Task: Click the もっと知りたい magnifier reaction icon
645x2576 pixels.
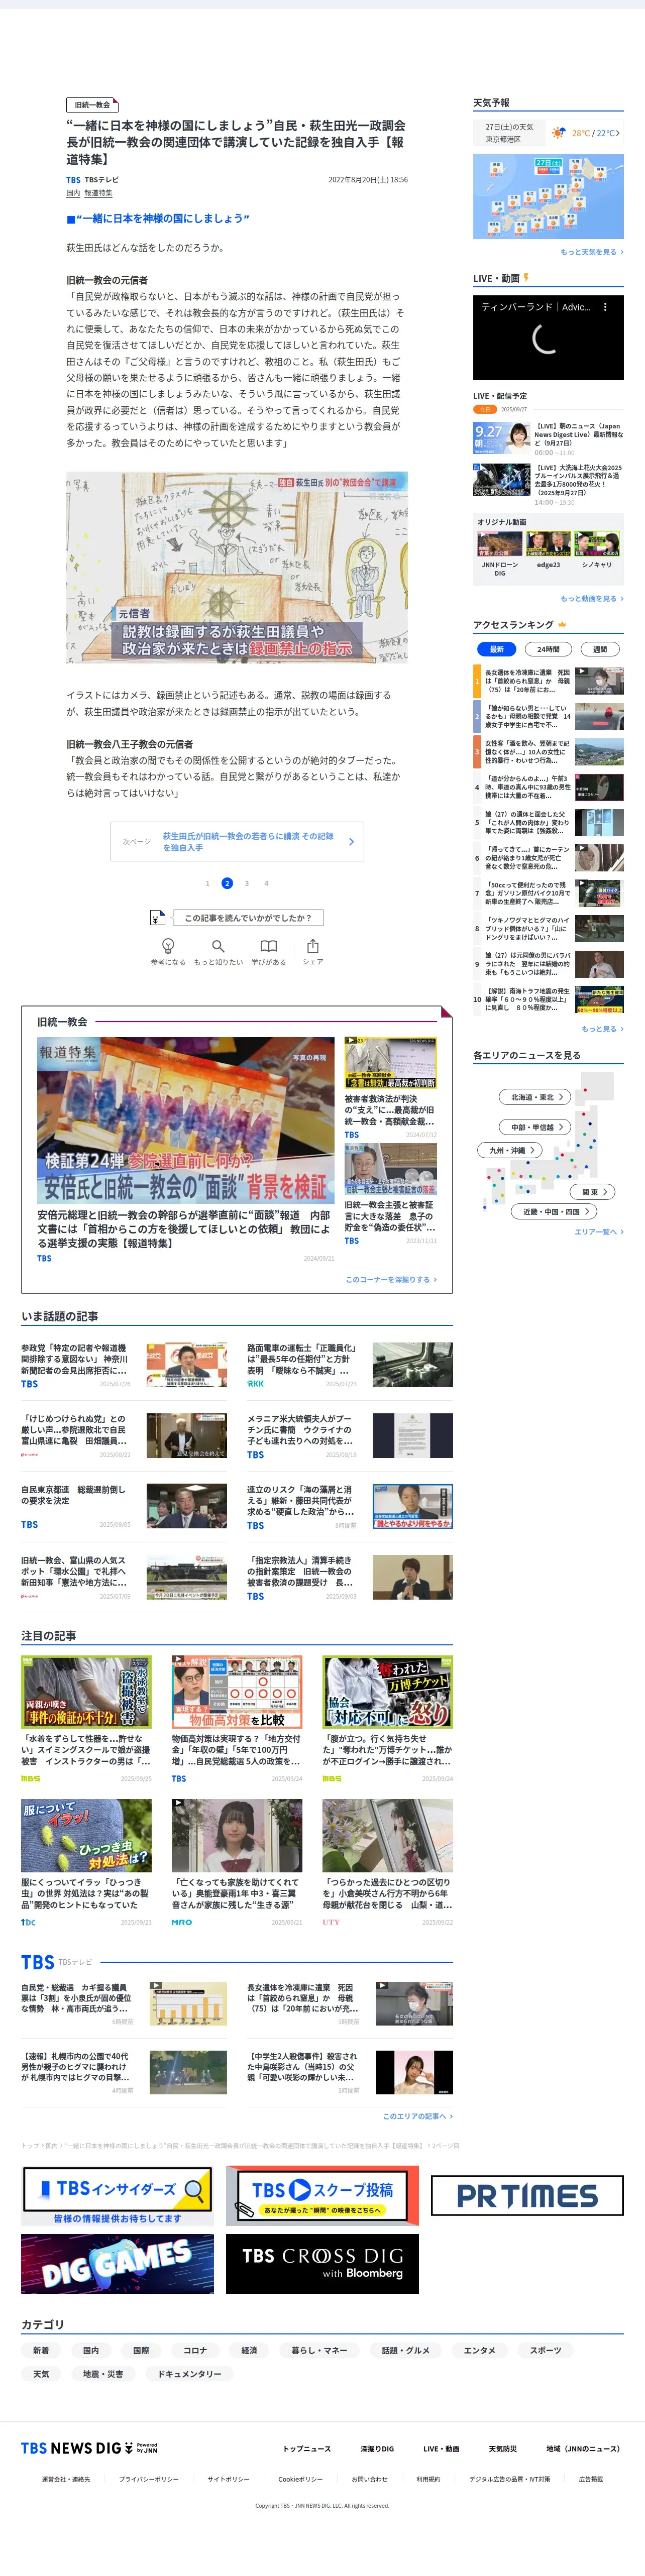Action: coord(218,945)
